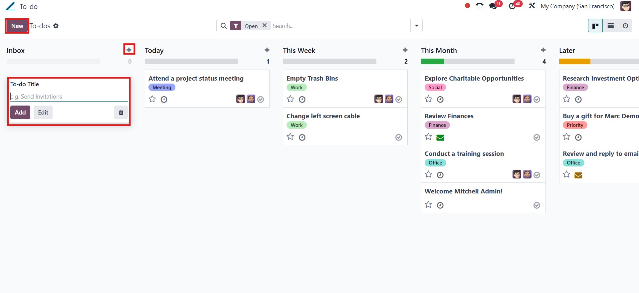Open the voip phone icon in top bar
639x293 pixels.
(479, 6)
